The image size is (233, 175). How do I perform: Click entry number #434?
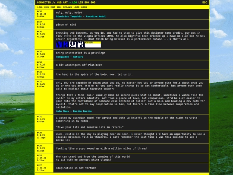click(x=39, y=62)
